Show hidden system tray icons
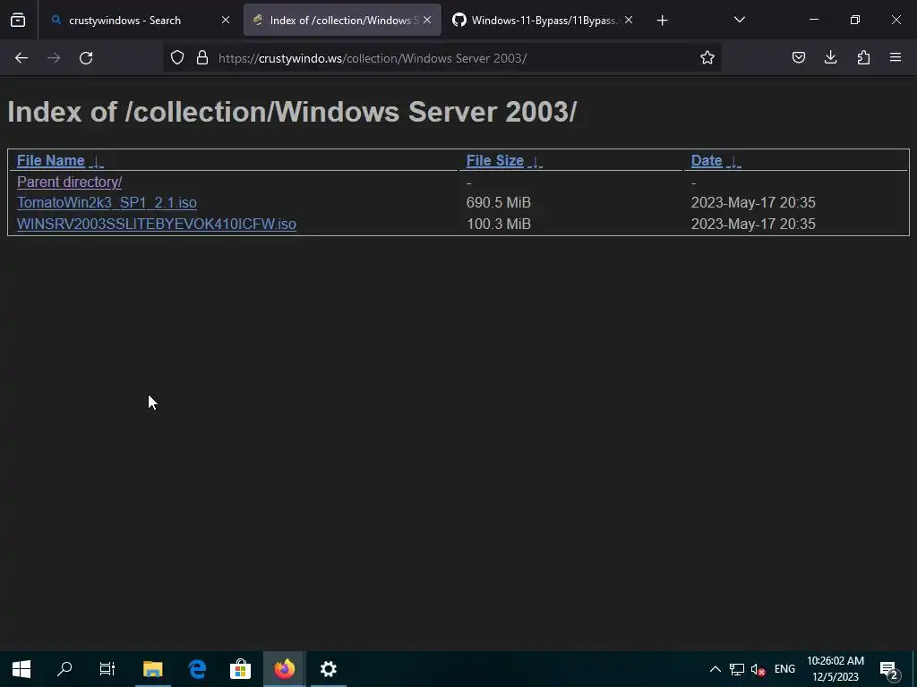 pyautogui.click(x=715, y=669)
